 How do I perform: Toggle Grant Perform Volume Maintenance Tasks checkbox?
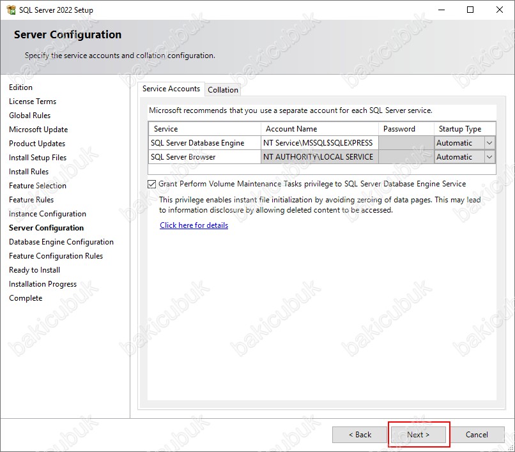tap(151, 184)
